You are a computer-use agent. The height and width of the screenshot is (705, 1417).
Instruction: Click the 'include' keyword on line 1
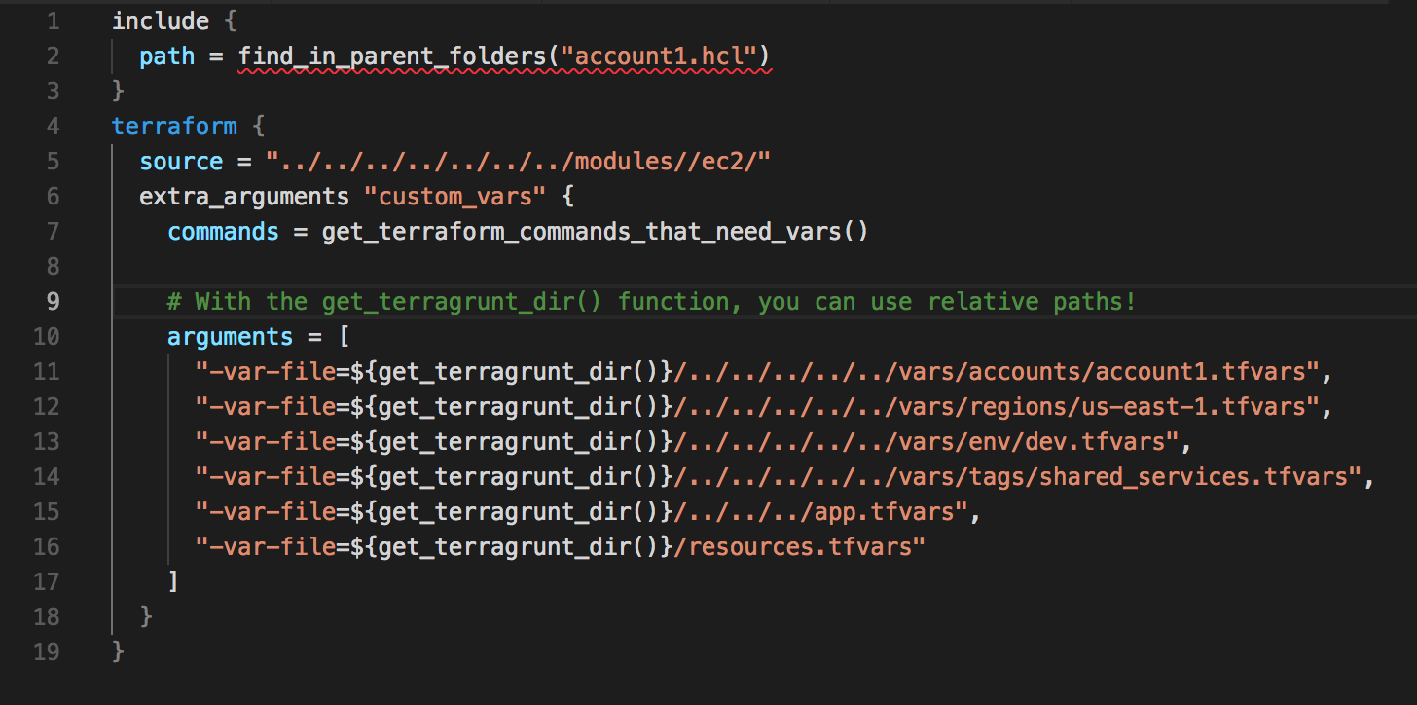tap(161, 20)
